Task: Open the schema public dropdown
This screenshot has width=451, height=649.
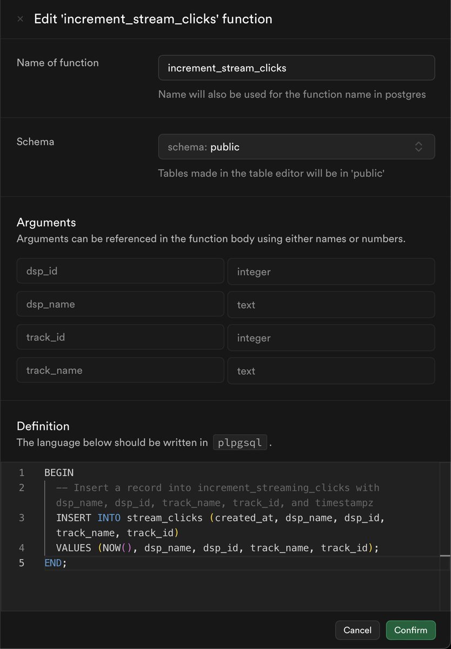Action: [296, 147]
